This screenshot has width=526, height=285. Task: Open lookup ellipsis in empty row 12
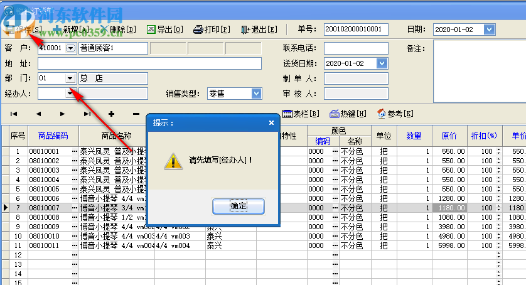tap(75, 255)
